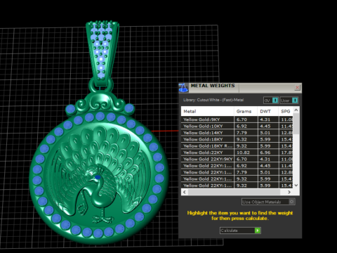Click the DWT column header
The image size is (337, 253).
pyautogui.click(x=267, y=111)
